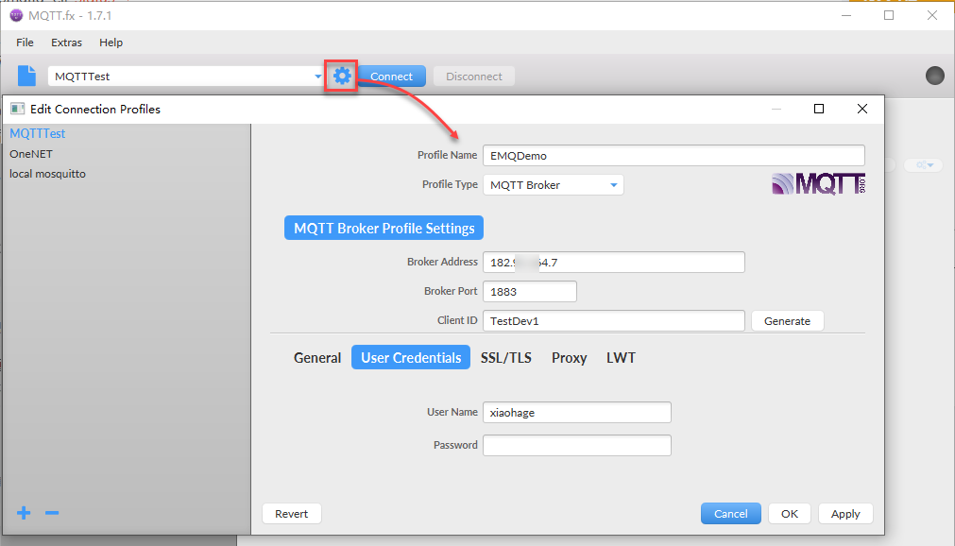Switch to the General tab
The height and width of the screenshot is (546, 955).
pos(317,358)
